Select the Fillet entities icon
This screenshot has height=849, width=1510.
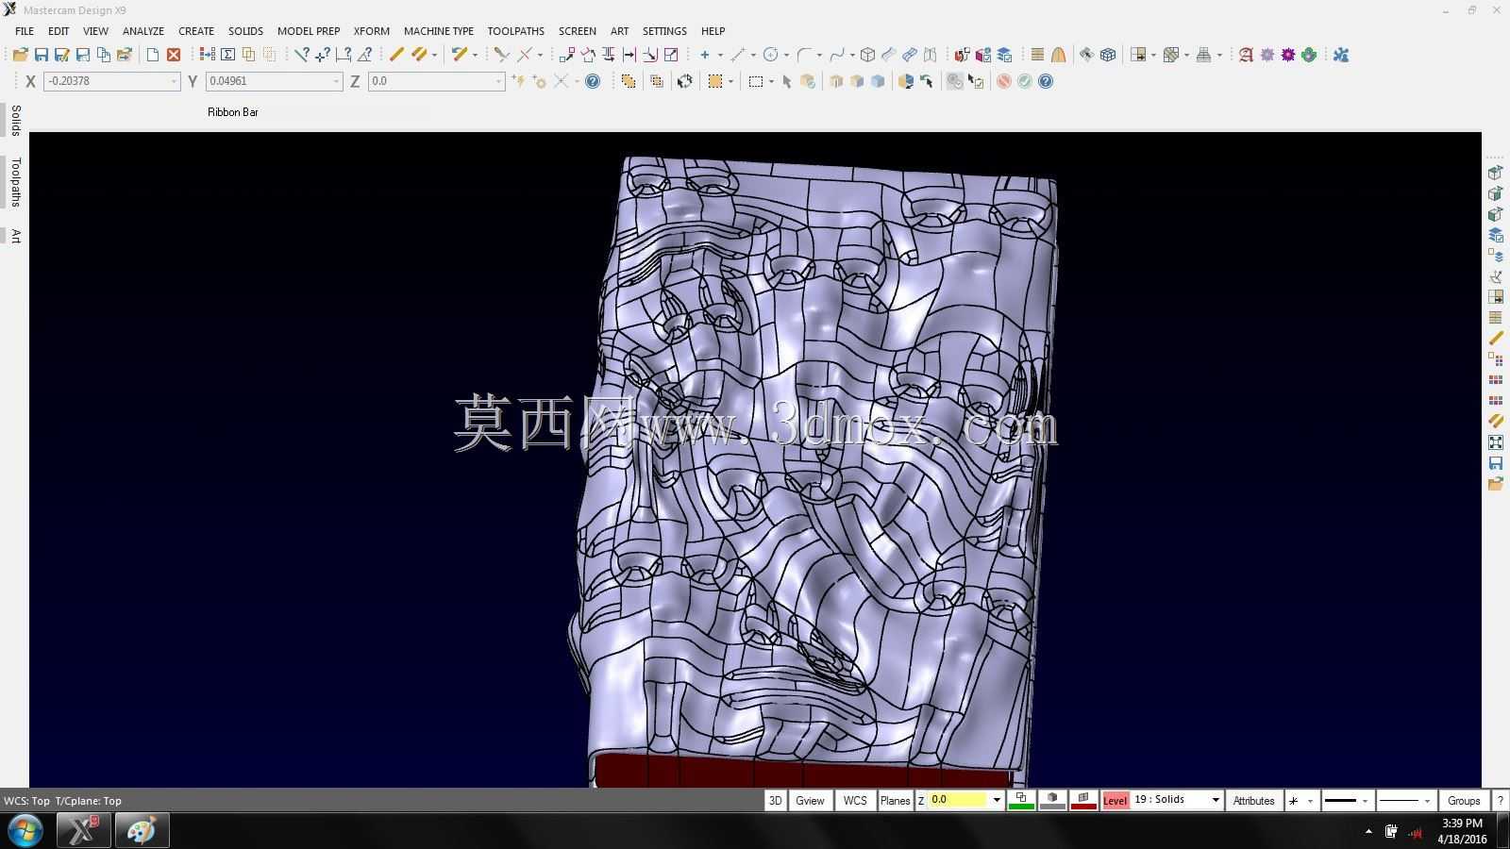804,55
